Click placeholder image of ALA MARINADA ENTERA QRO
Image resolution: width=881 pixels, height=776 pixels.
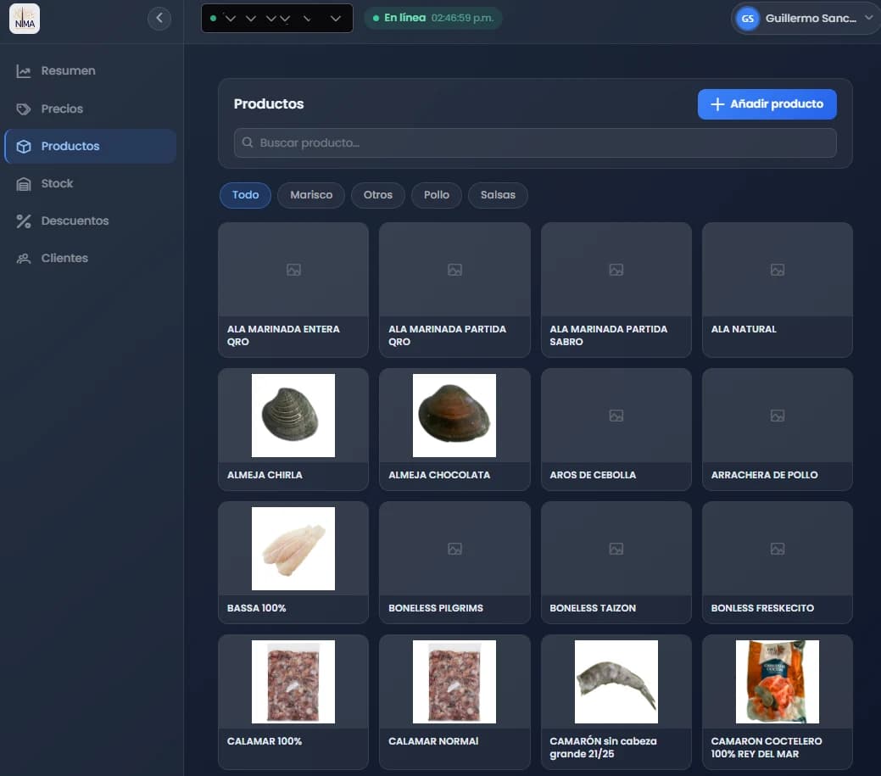293,270
